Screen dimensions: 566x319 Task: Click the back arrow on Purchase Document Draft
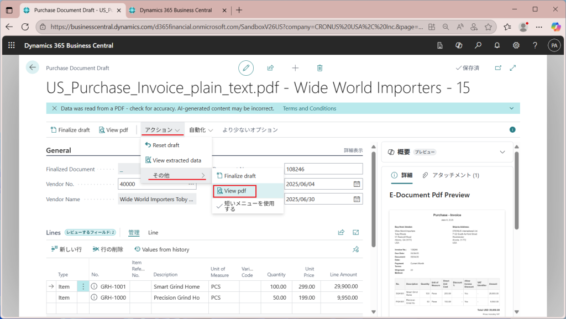[33, 67]
